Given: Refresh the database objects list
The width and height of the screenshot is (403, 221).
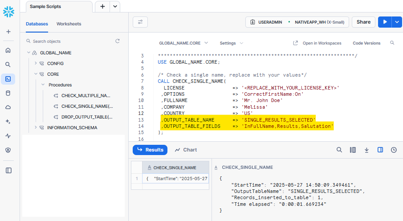Looking at the screenshot, I should pos(118,41).
